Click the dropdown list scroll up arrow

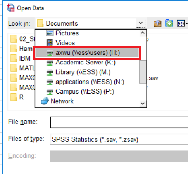[x=143, y=33]
